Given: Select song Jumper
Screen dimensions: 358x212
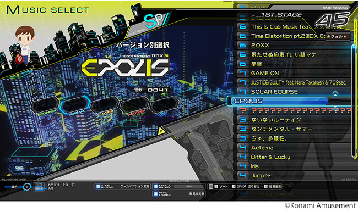Looking at the screenshot, I should (293, 176).
